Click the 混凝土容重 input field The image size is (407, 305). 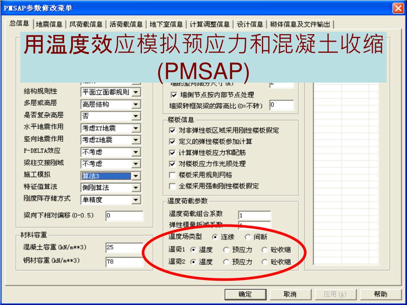tap(124, 247)
